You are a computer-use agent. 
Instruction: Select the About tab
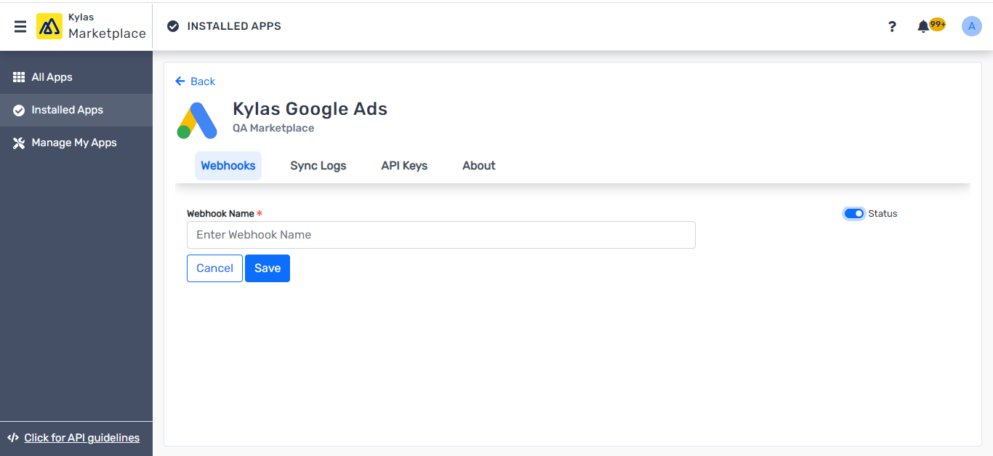tap(478, 165)
